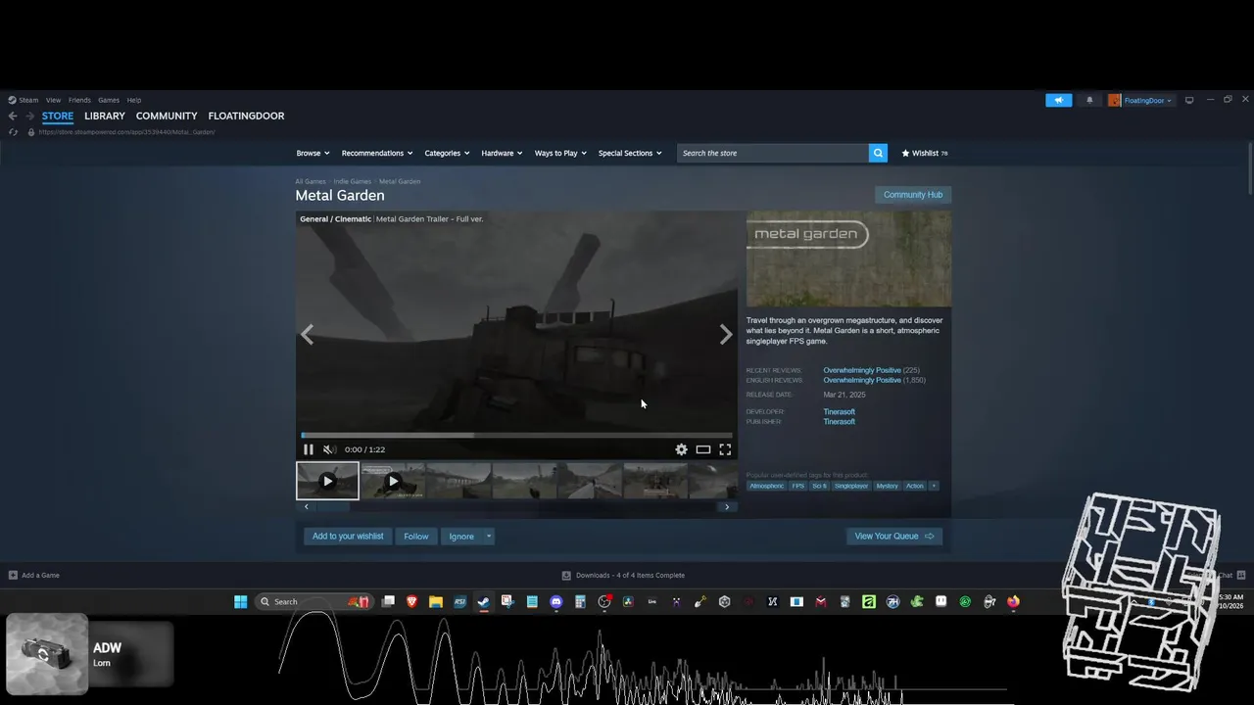
Task: Click the Steam taskbar icon
Action: (484, 601)
